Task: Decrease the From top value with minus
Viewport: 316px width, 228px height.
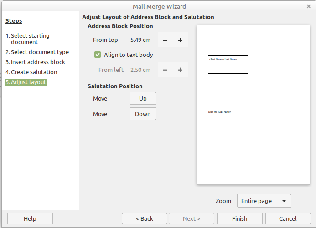Action: pyautogui.click(x=165, y=40)
